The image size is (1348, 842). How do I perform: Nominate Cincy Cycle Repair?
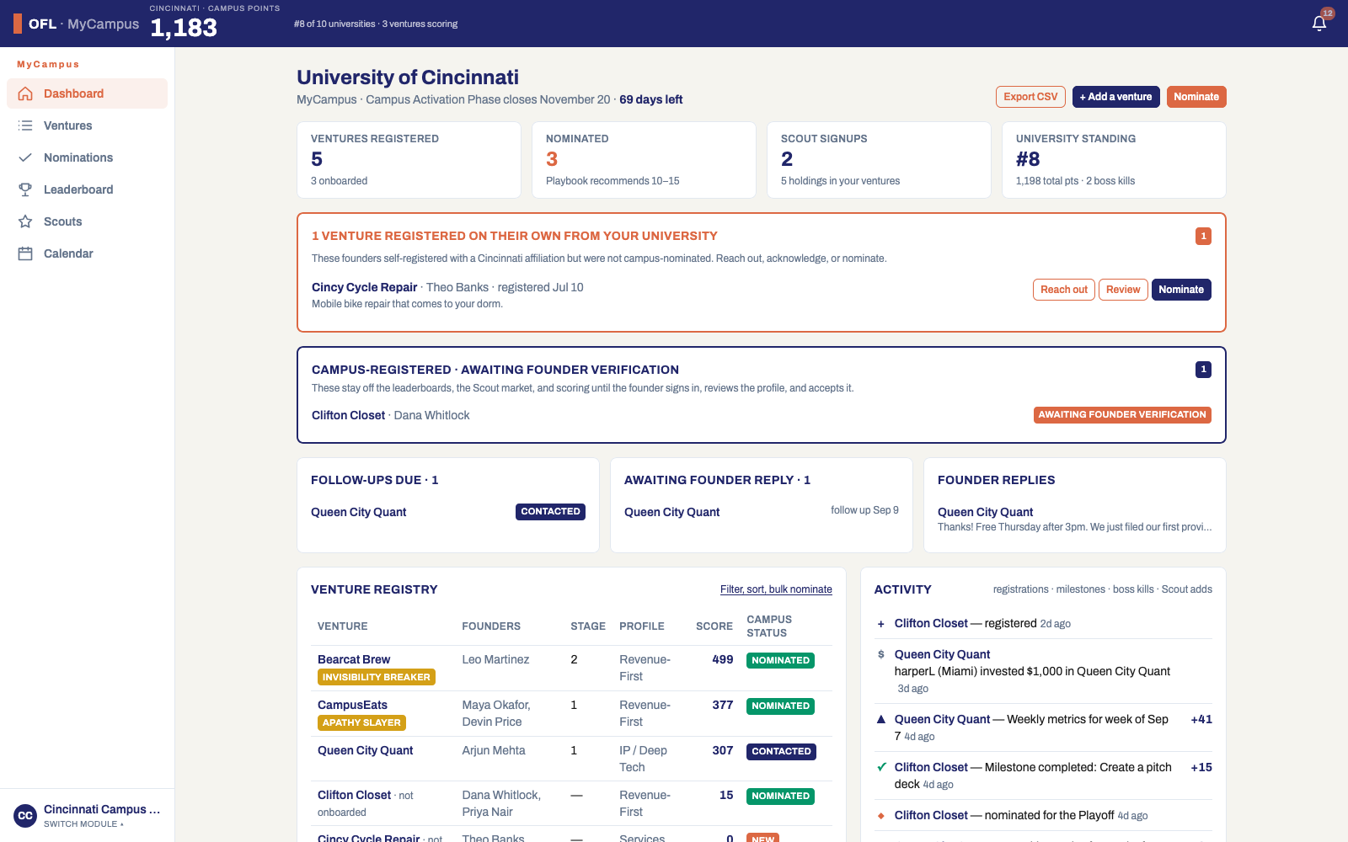pyautogui.click(x=1181, y=290)
